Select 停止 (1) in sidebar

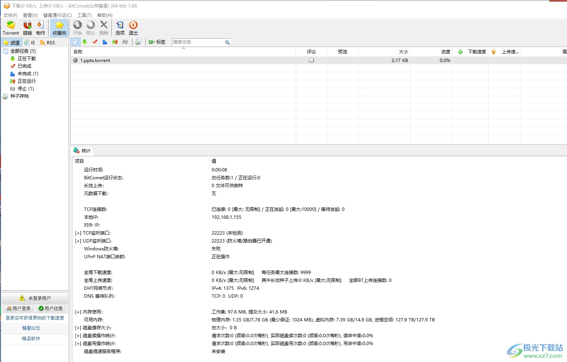point(26,88)
